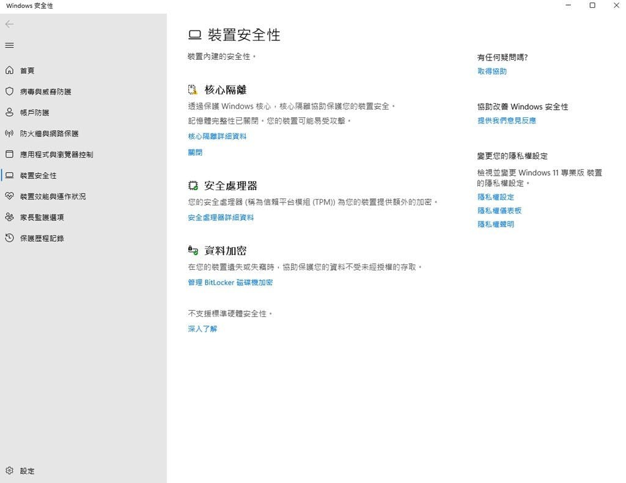Open 提供我們意見反應 feedback link
626x483 pixels.
click(x=507, y=121)
